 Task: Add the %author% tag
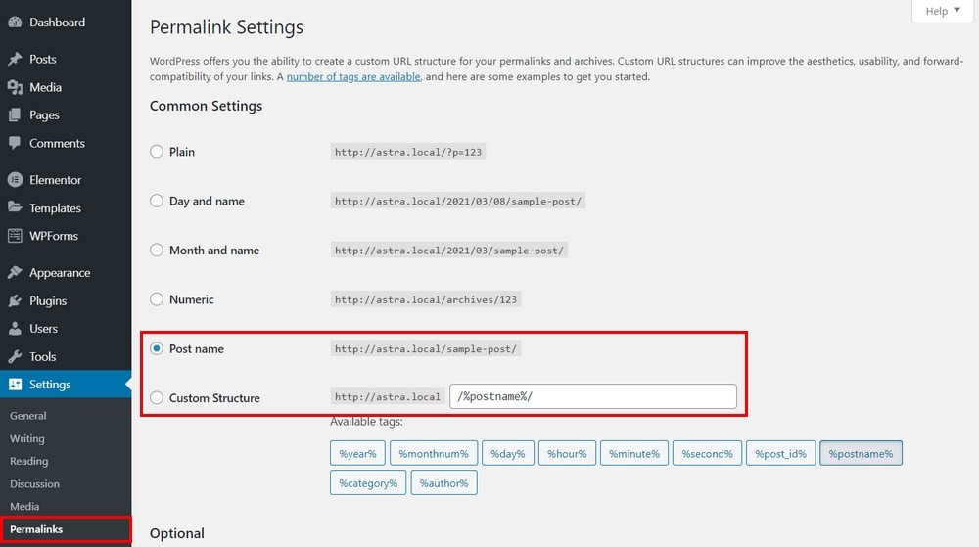point(443,482)
